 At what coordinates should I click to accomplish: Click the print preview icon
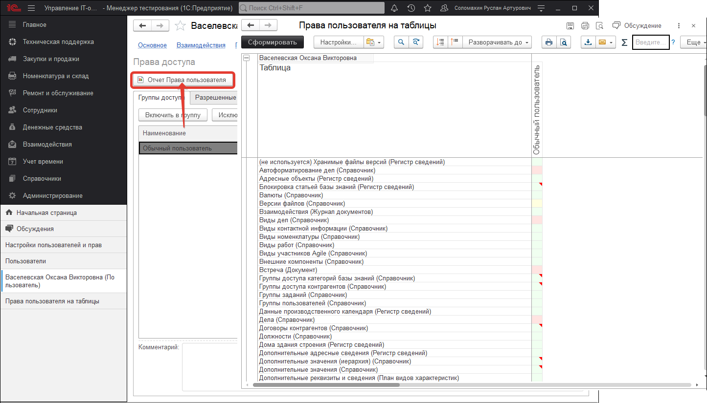coord(563,42)
